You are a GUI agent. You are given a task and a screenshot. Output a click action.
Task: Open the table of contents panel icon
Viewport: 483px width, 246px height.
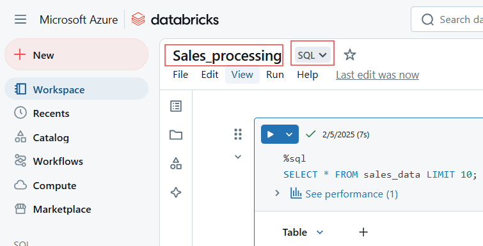click(x=176, y=106)
